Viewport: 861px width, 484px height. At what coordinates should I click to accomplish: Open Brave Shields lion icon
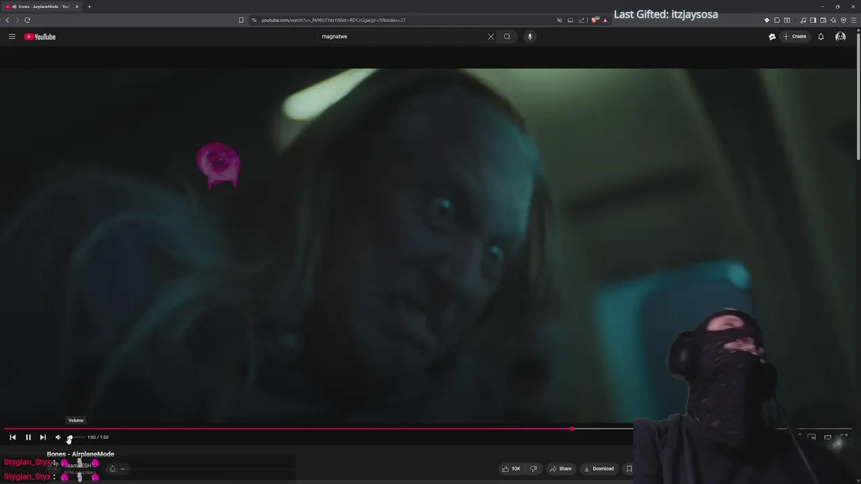click(595, 20)
